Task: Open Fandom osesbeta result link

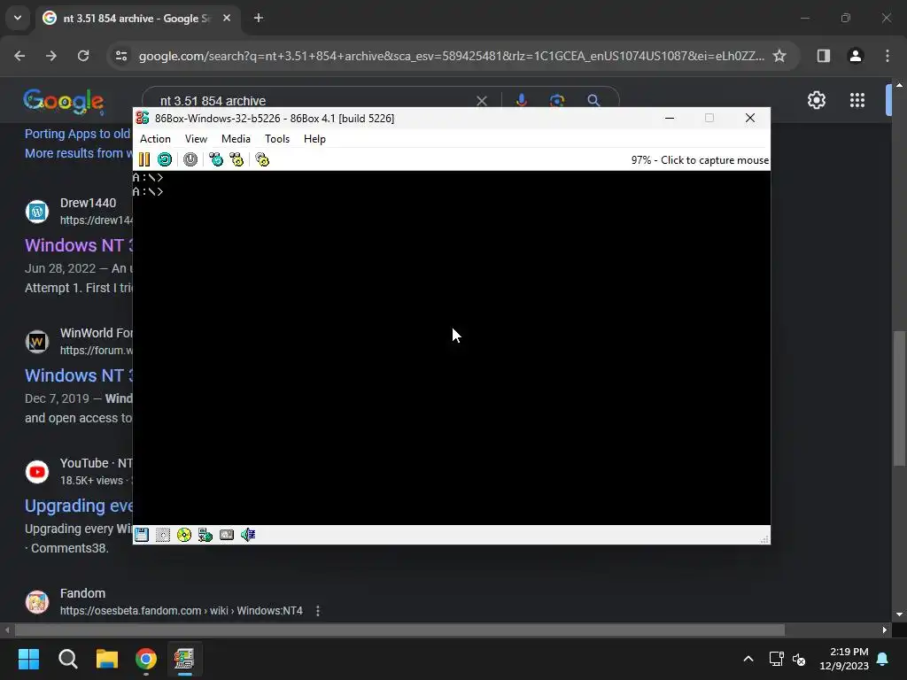Action: coord(181,611)
